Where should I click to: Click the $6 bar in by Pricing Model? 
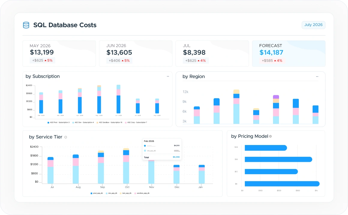[282, 184]
